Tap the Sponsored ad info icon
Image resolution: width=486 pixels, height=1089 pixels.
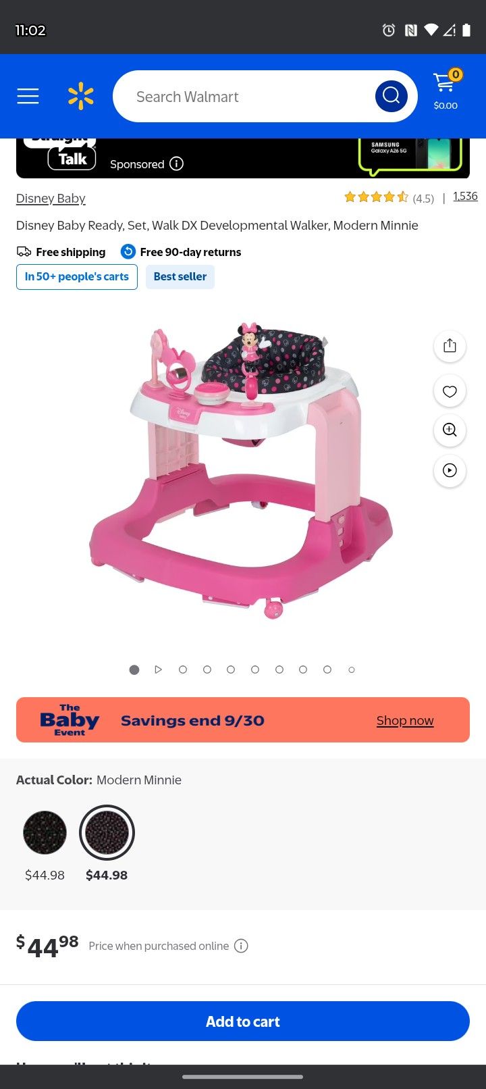point(176,163)
